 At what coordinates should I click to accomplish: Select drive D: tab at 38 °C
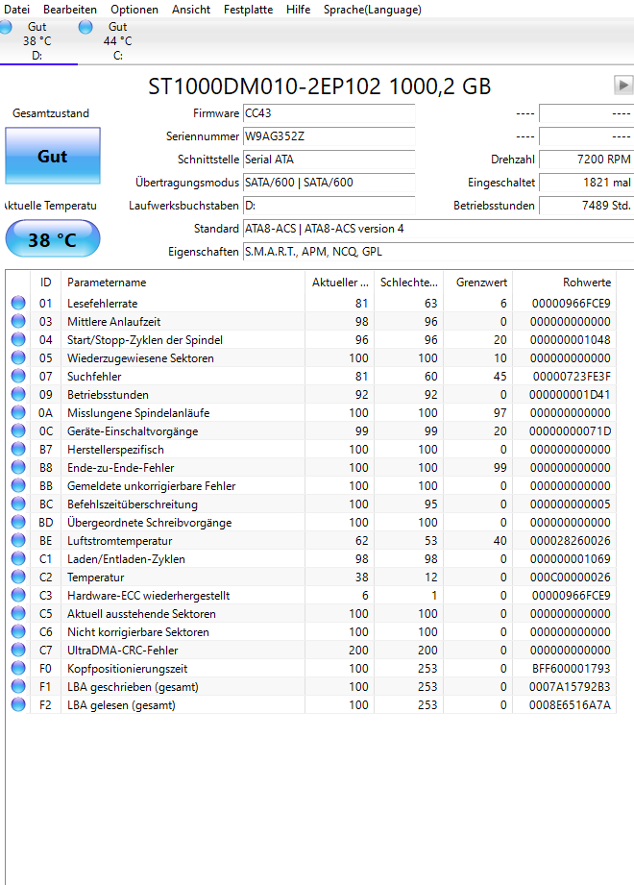(x=37, y=40)
